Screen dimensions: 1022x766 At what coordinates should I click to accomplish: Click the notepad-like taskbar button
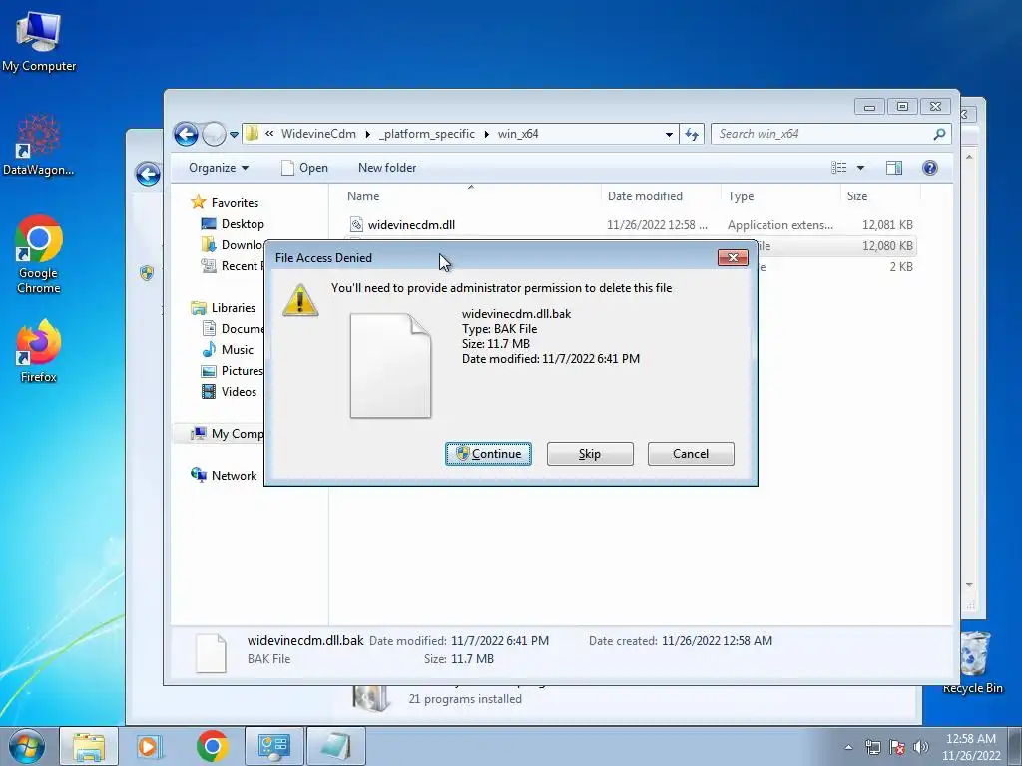tap(335, 746)
